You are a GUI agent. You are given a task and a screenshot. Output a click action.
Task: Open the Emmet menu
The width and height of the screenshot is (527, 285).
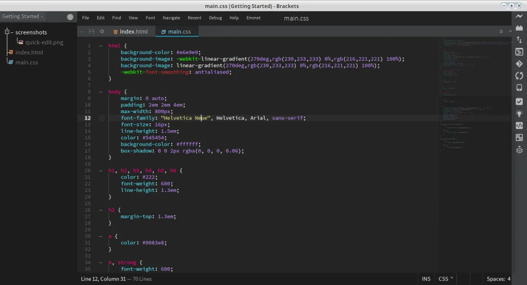(x=253, y=18)
